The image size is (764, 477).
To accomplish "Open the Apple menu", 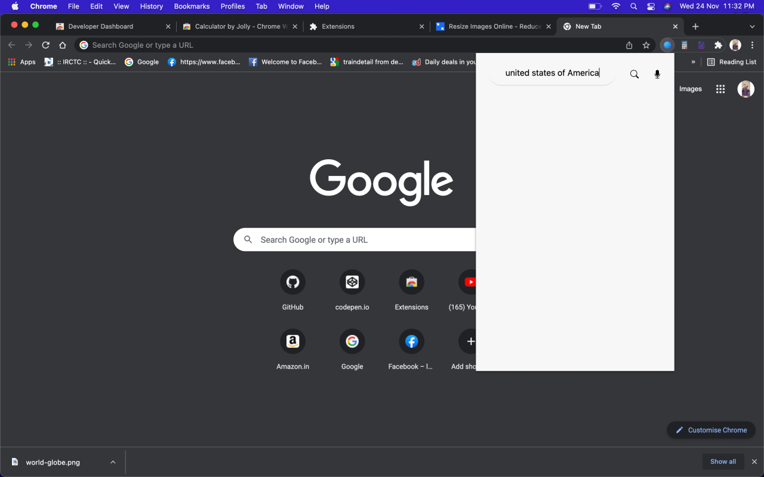I will coord(15,6).
